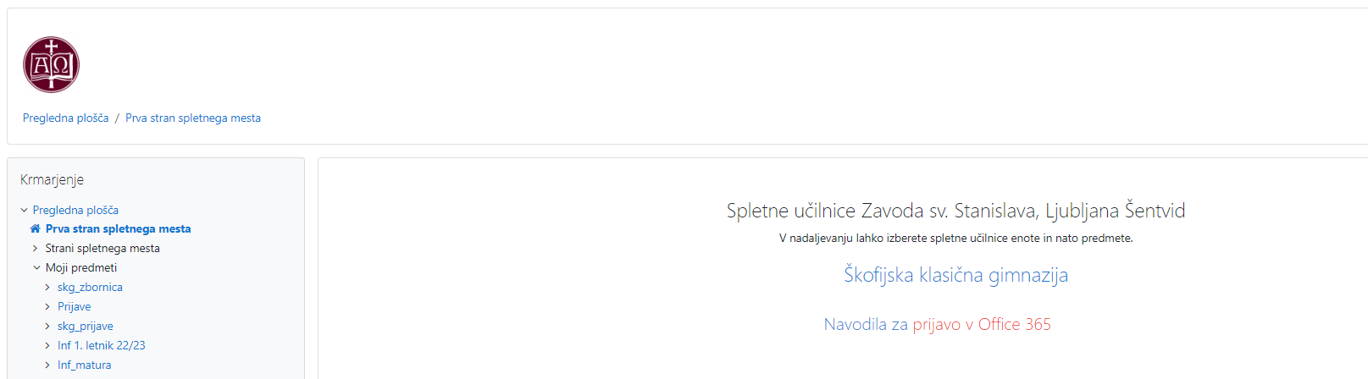Open the Inf_matura course
1368x379 pixels.
pyautogui.click(x=85, y=365)
